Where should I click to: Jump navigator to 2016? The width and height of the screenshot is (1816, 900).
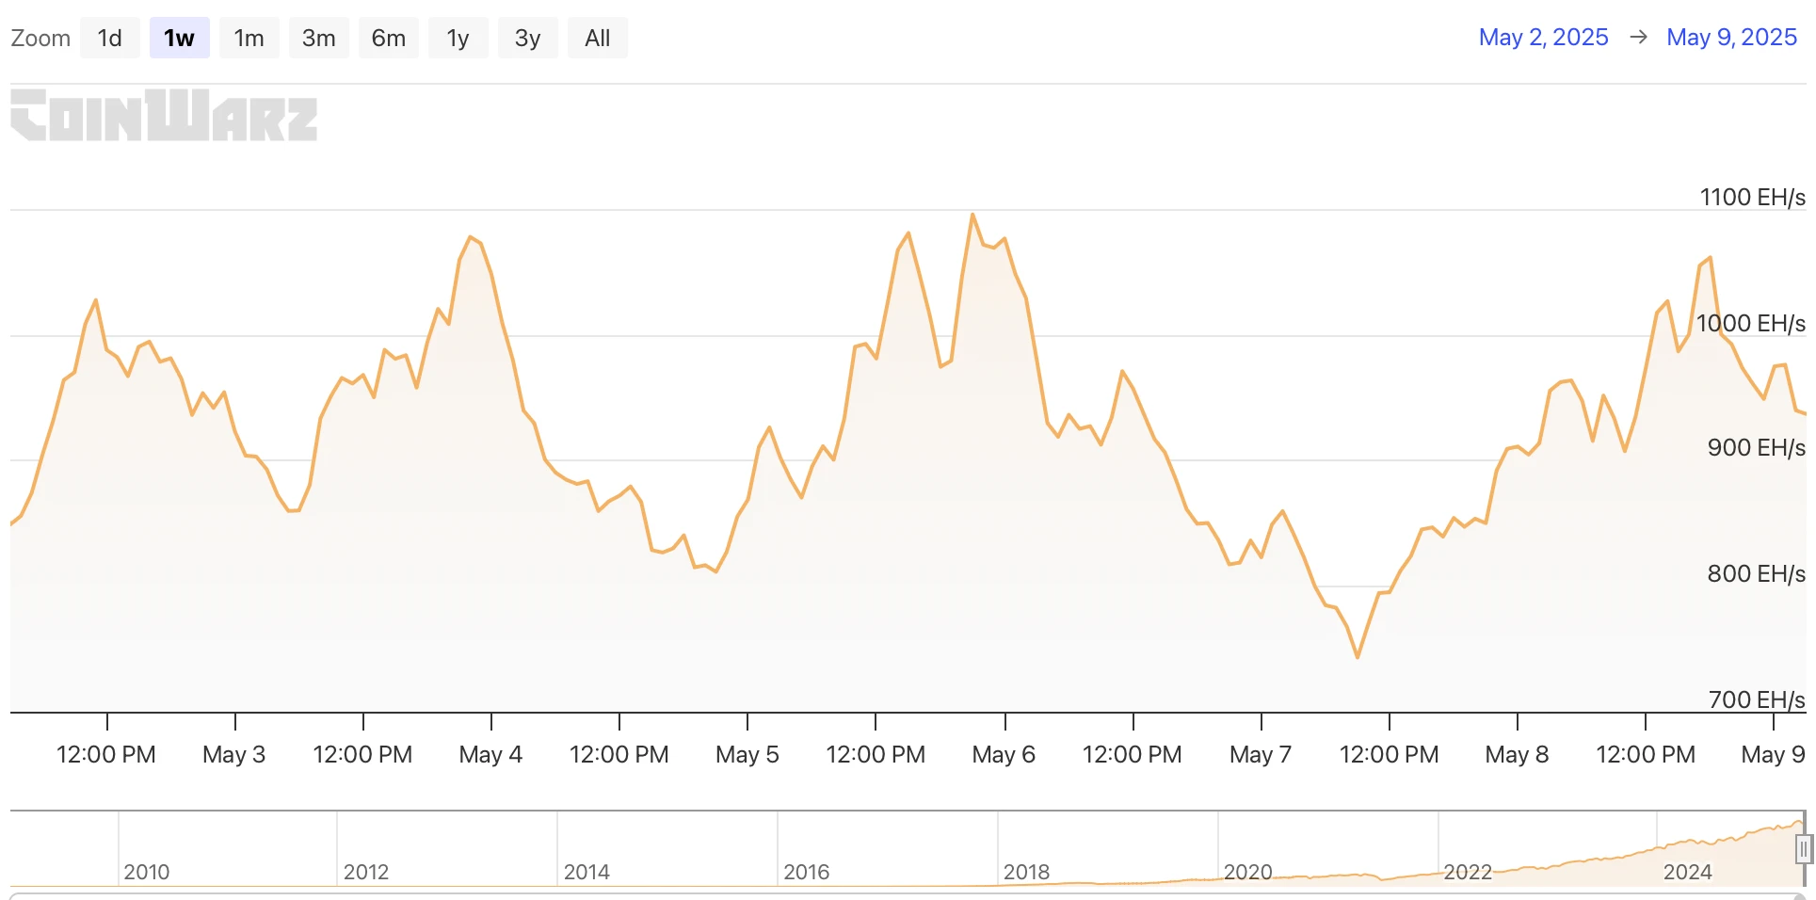coord(806,872)
